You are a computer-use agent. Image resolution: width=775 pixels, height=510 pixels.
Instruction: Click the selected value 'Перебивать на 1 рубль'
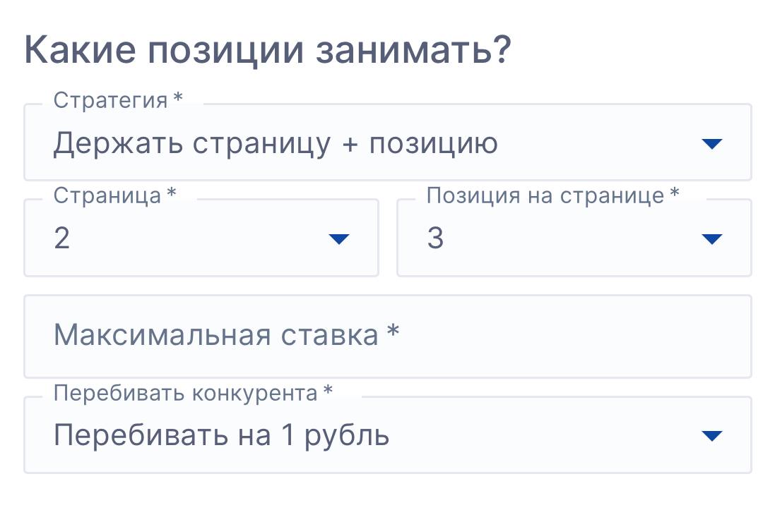pyautogui.click(x=221, y=436)
